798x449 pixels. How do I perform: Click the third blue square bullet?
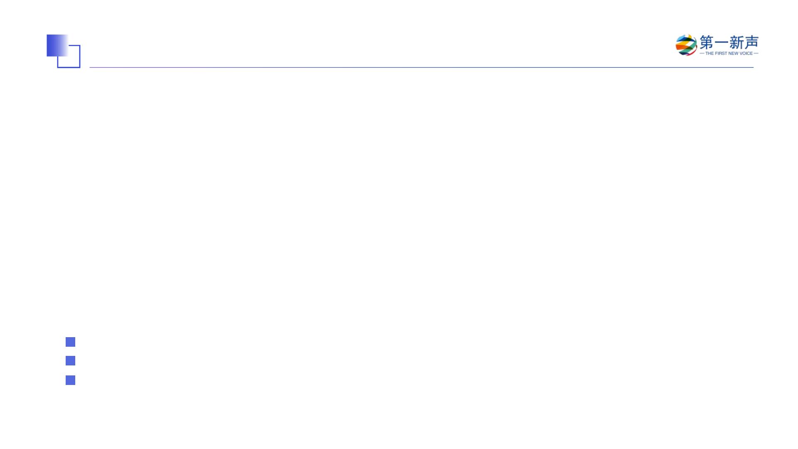(x=71, y=380)
